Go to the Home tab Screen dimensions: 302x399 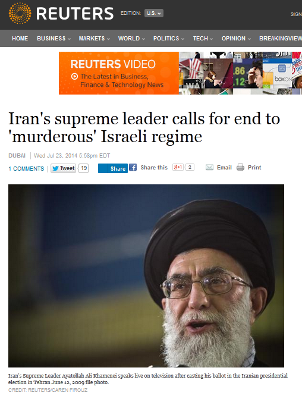20,39
